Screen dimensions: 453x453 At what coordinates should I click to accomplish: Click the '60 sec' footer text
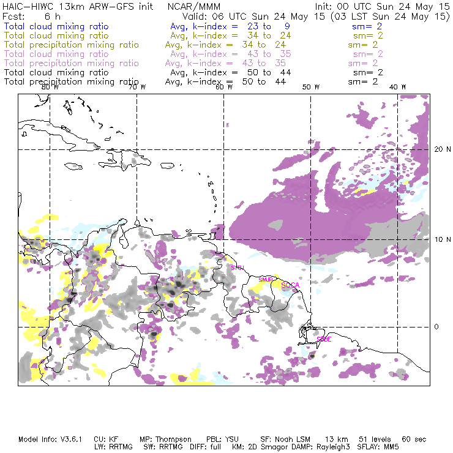point(414,440)
